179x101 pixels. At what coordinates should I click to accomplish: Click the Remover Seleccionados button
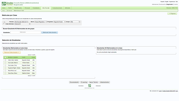(12, 52)
